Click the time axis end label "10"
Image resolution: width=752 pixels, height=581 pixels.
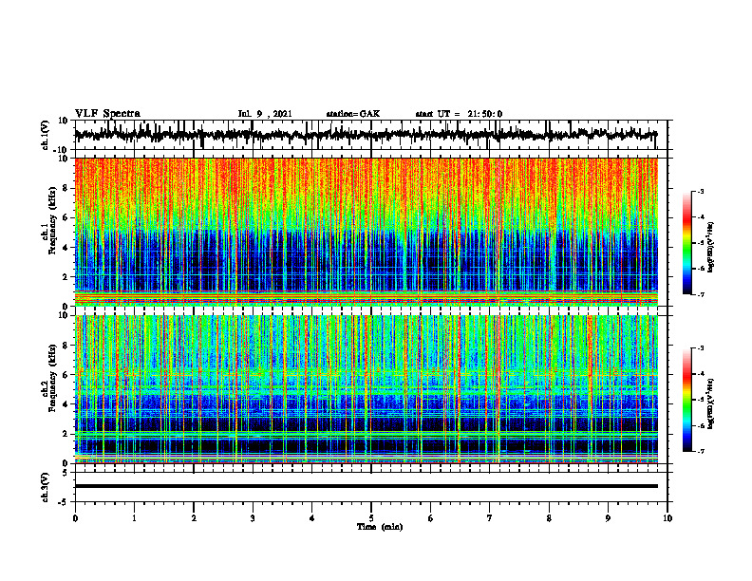tap(667, 518)
